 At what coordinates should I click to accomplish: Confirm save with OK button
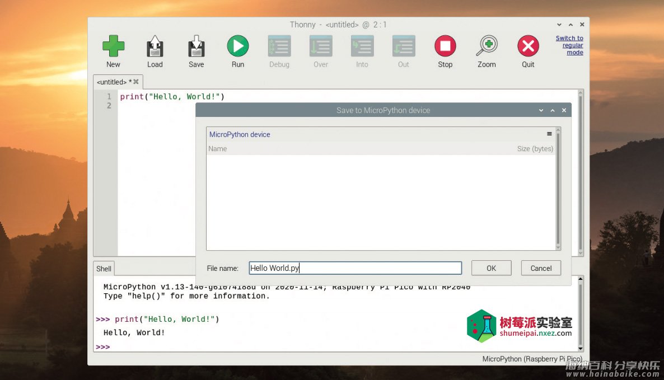tap(491, 268)
